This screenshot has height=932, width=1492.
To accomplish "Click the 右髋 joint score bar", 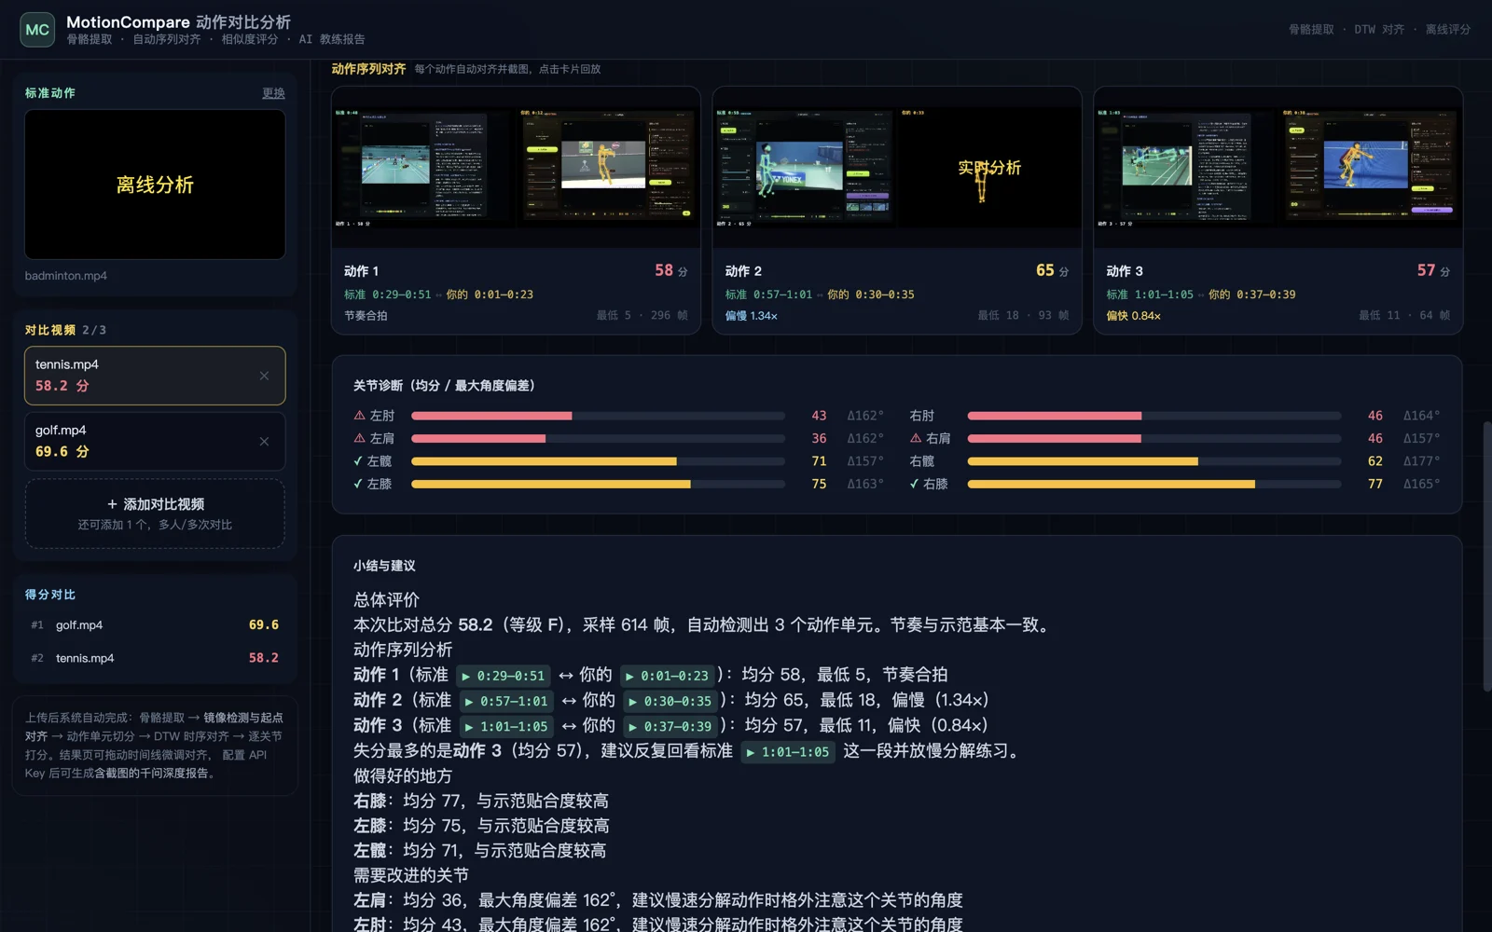I will [x=1154, y=461].
